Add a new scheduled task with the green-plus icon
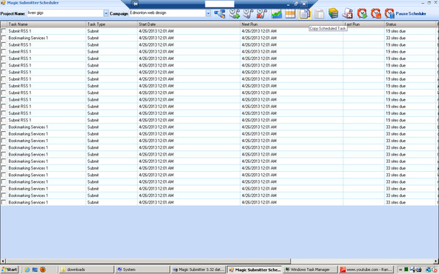439x274 pixels. [x=234, y=13]
